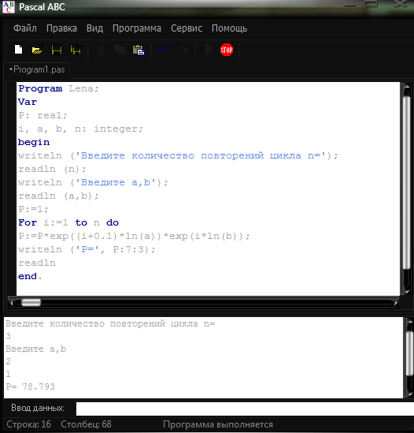The height and width of the screenshot is (433, 414).
Task: Click the Copy icon
Action: (x=120, y=50)
